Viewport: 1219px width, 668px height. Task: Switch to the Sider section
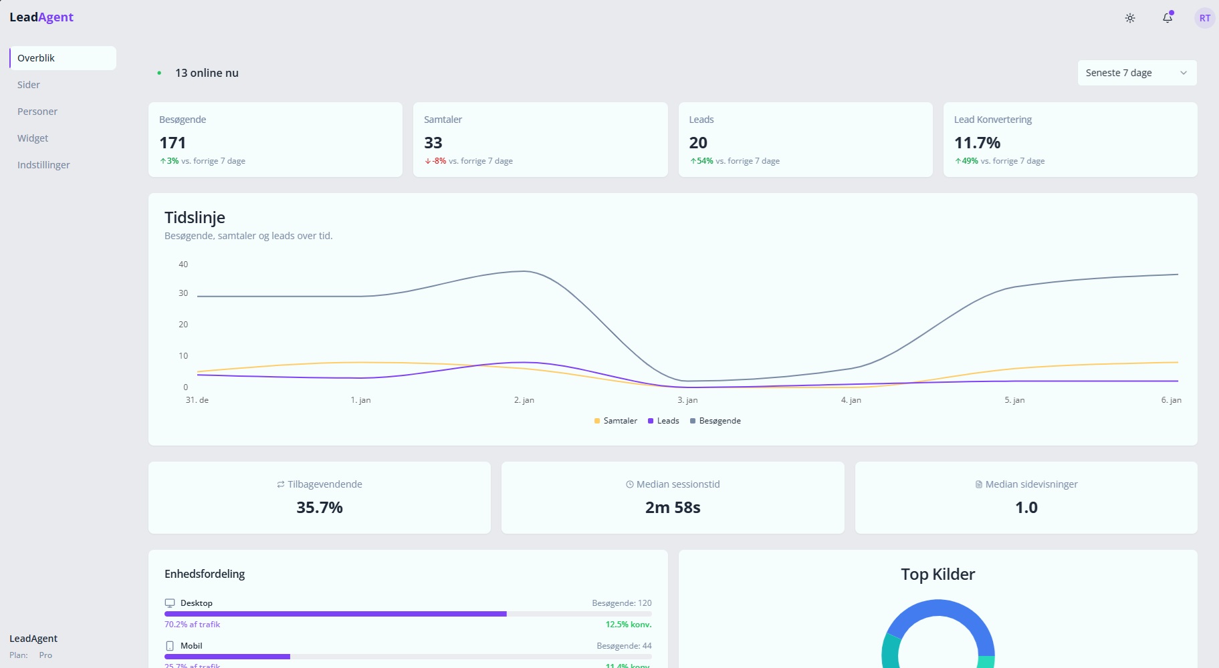pyautogui.click(x=28, y=84)
